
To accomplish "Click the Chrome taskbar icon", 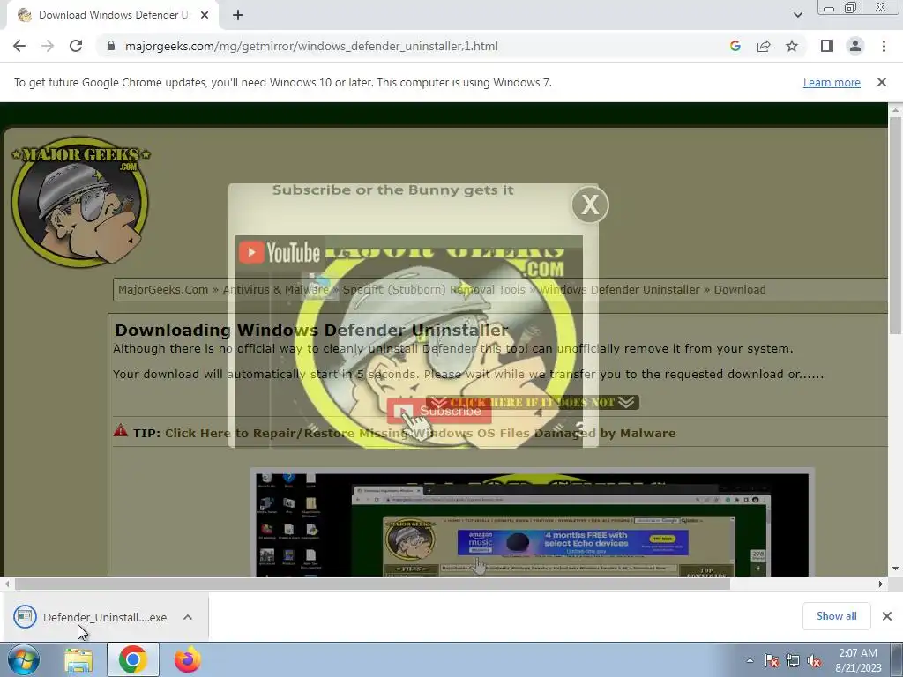I will (x=132, y=659).
